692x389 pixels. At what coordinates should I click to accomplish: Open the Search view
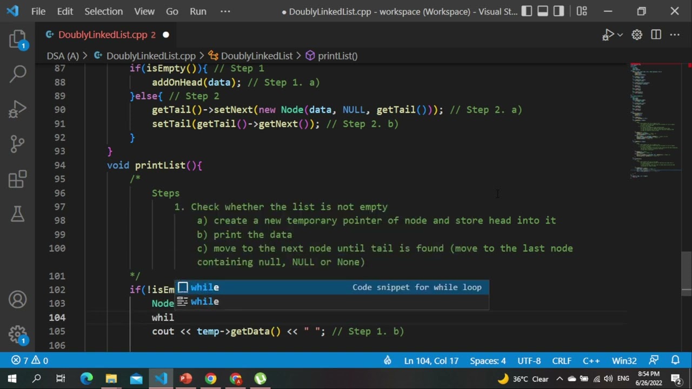click(18, 74)
